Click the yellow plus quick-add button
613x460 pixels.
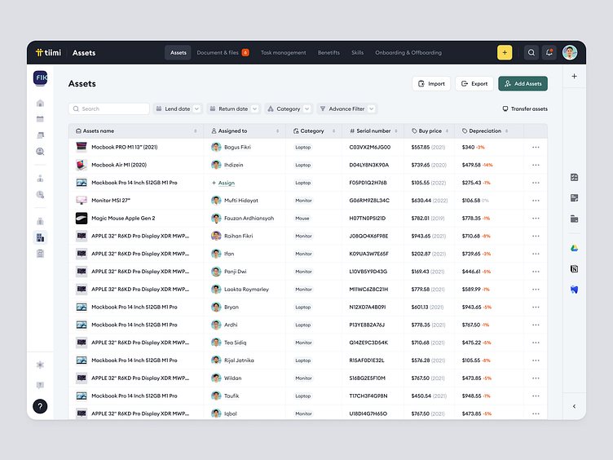click(505, 52)
